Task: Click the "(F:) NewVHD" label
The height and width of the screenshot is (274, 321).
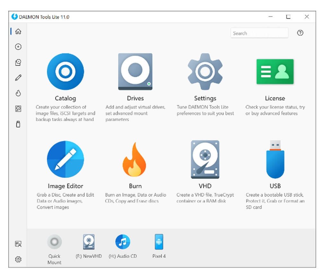Action: tap(89, 256)
